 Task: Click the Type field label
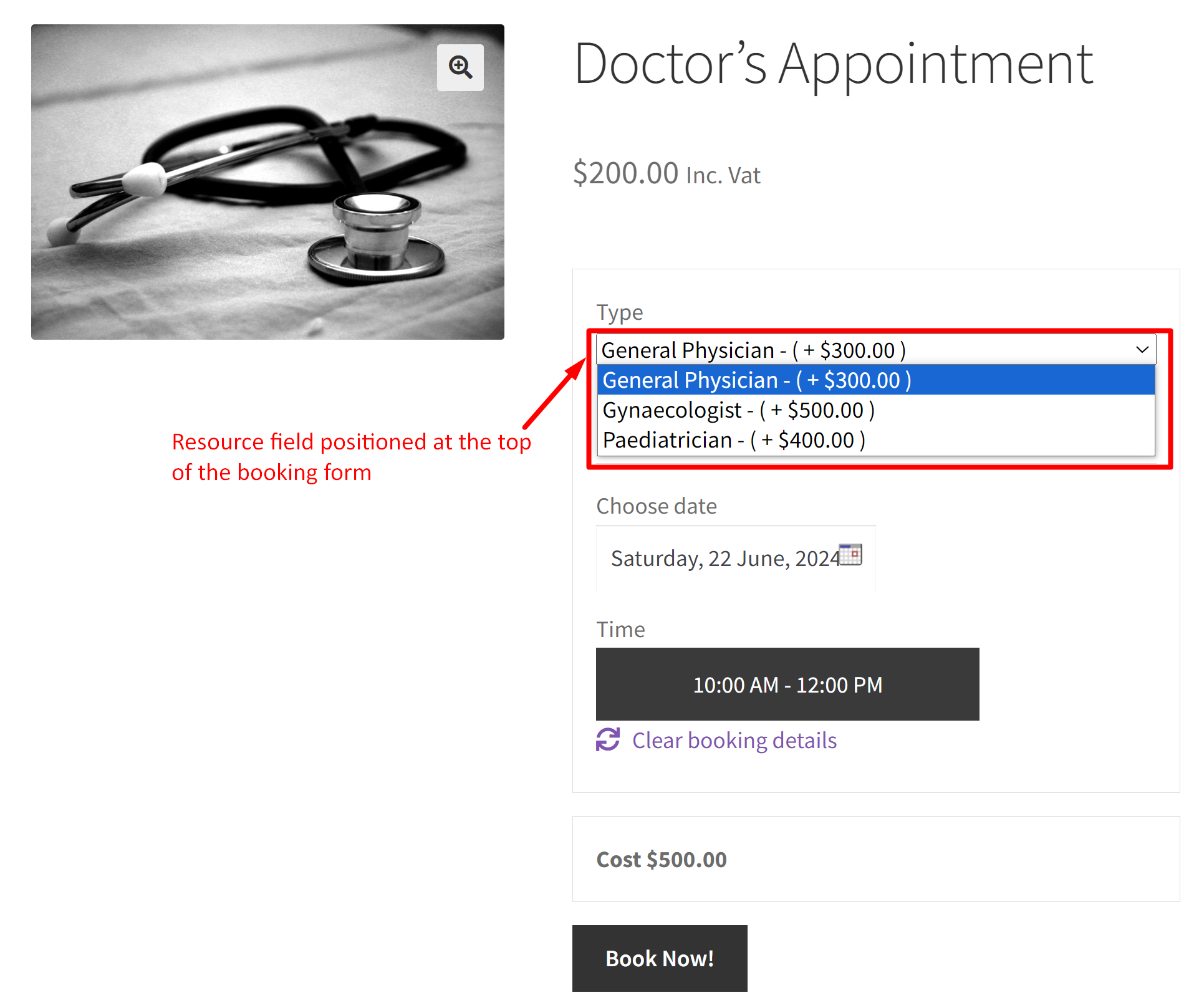619,312
